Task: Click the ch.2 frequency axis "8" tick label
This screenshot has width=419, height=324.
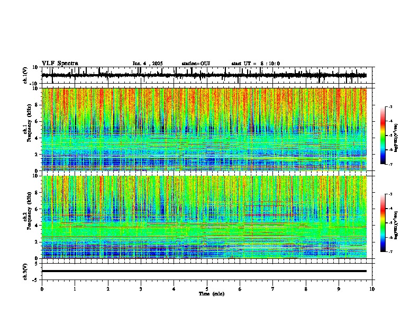Action: (37, 193)
